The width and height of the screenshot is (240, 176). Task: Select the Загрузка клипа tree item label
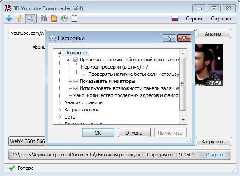[82, 110]
